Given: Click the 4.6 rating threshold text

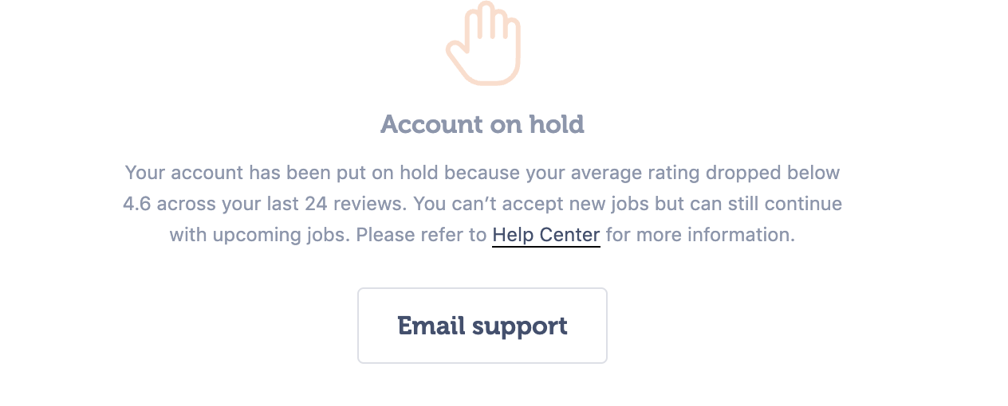Looking at the screenshot, I should tap(137, 204).
